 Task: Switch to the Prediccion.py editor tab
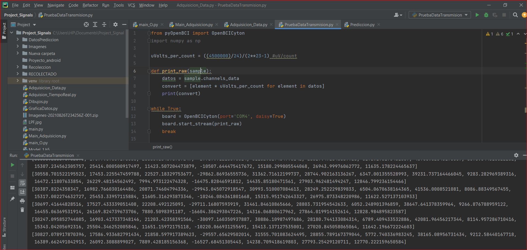(362, 25)
